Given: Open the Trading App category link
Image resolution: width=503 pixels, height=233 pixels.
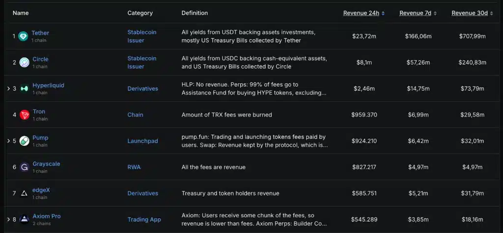Looking at the screenshot, I should pyautogui.click(x=144, y=220).
